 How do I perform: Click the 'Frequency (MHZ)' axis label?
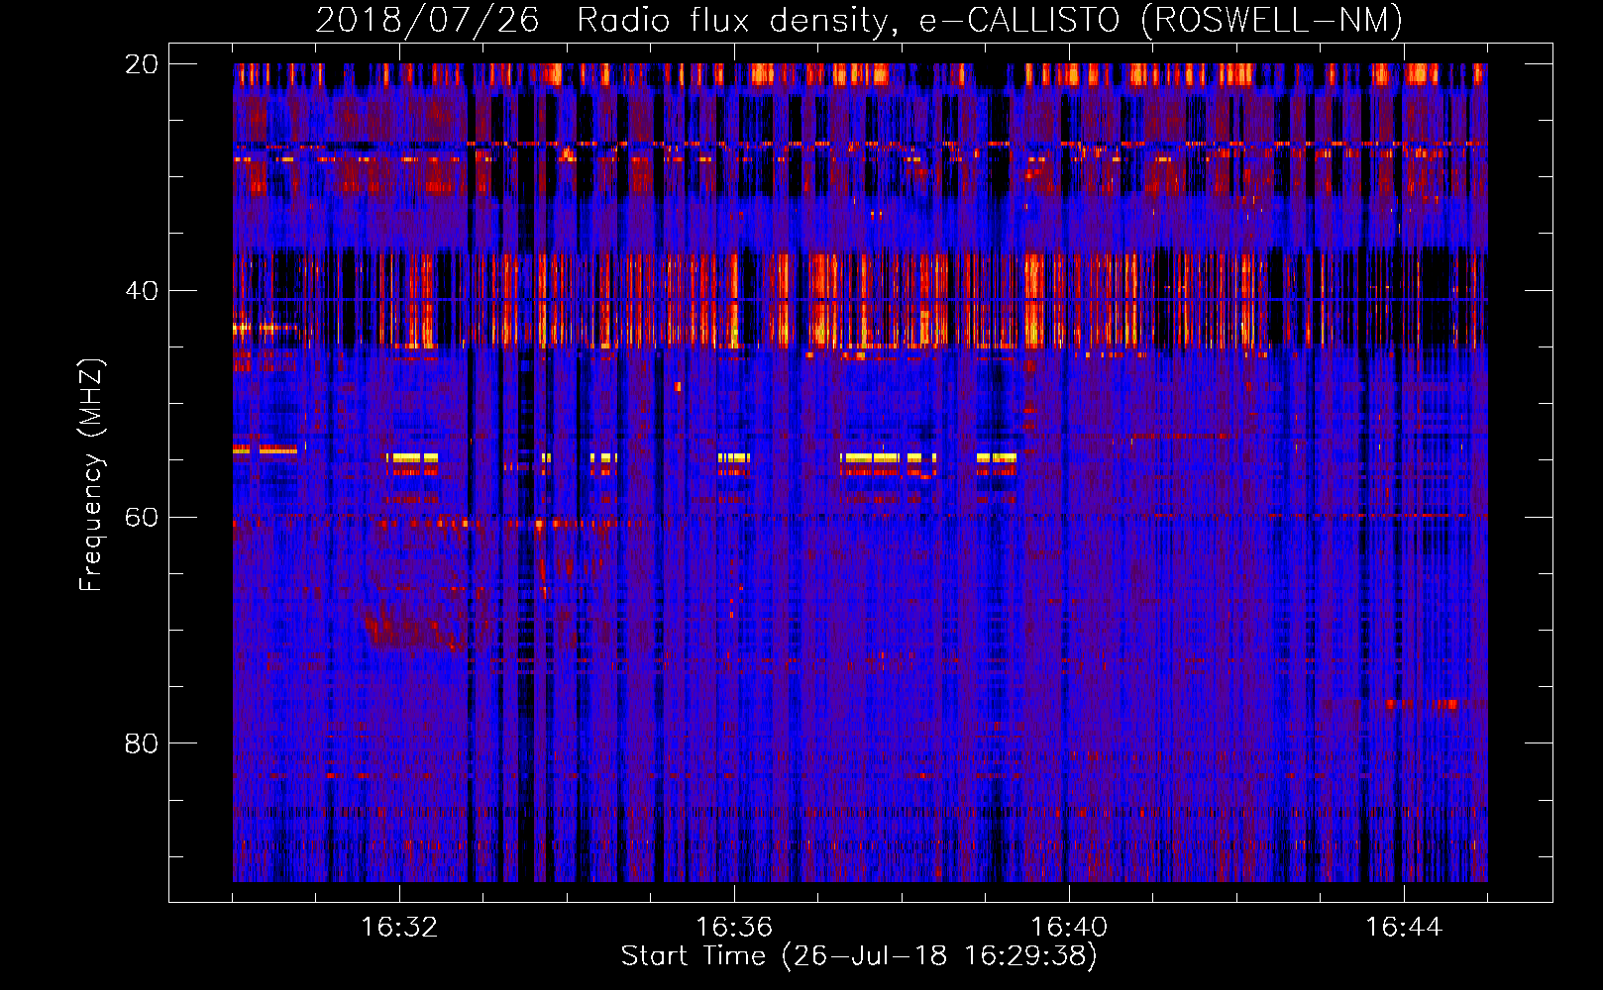pos(91,475)
